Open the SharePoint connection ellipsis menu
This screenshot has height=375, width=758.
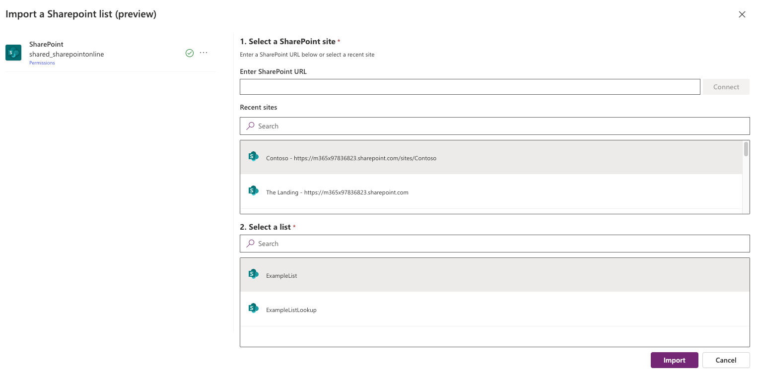pos(204,53)
